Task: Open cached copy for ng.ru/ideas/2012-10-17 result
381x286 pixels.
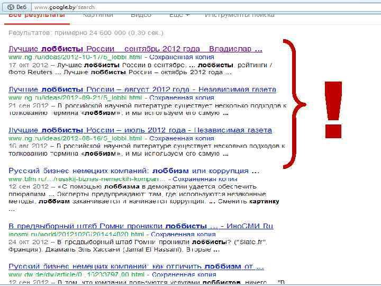Action: click(x=182, y=57)
